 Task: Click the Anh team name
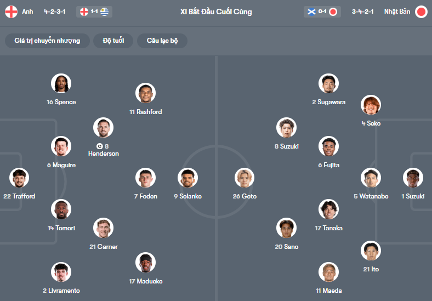[27, 12]
